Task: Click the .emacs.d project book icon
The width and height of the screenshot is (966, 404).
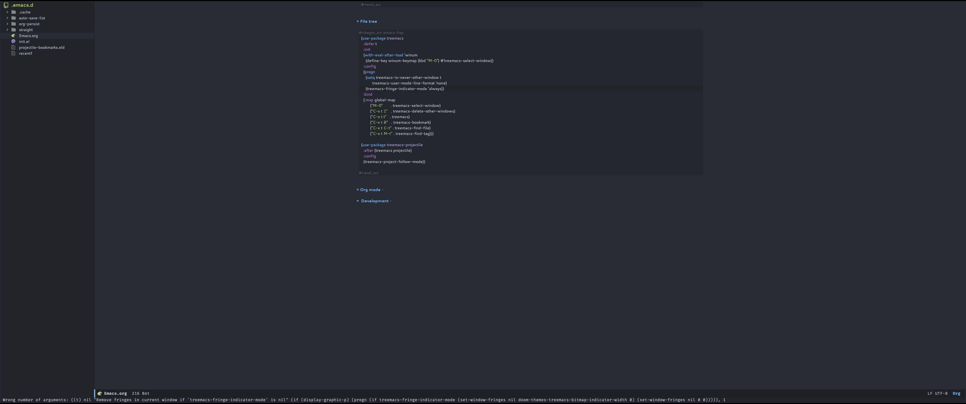Action: click(x=5, y=5)
